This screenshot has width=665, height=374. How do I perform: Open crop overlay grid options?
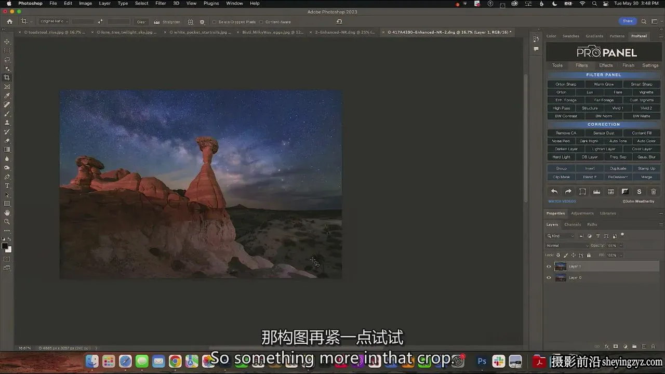[x=190, y=22]
